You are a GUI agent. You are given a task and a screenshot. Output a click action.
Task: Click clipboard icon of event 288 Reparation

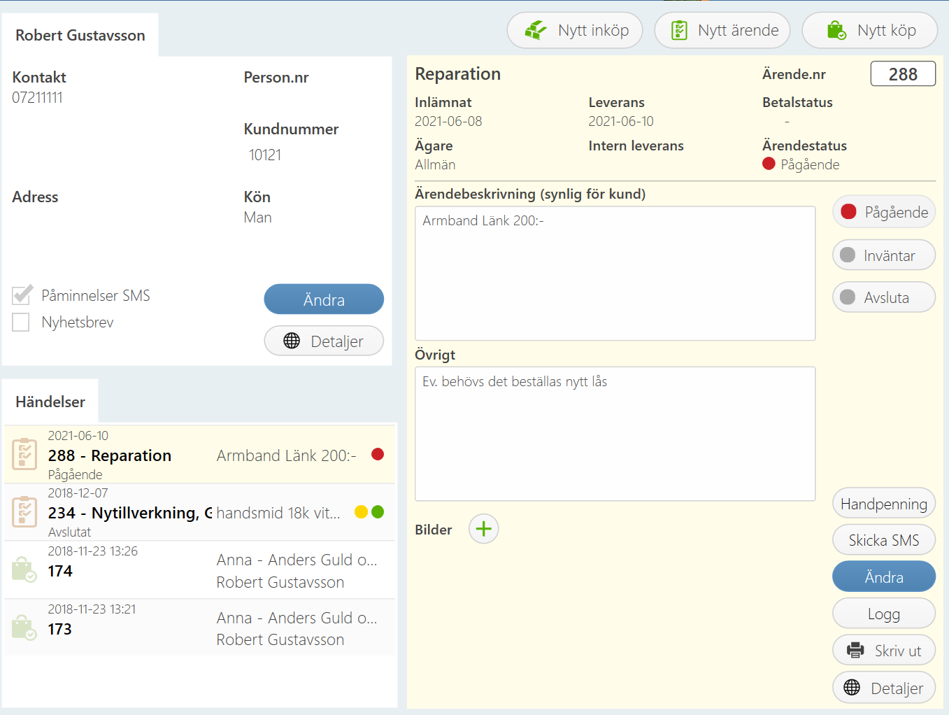[24, 454]
